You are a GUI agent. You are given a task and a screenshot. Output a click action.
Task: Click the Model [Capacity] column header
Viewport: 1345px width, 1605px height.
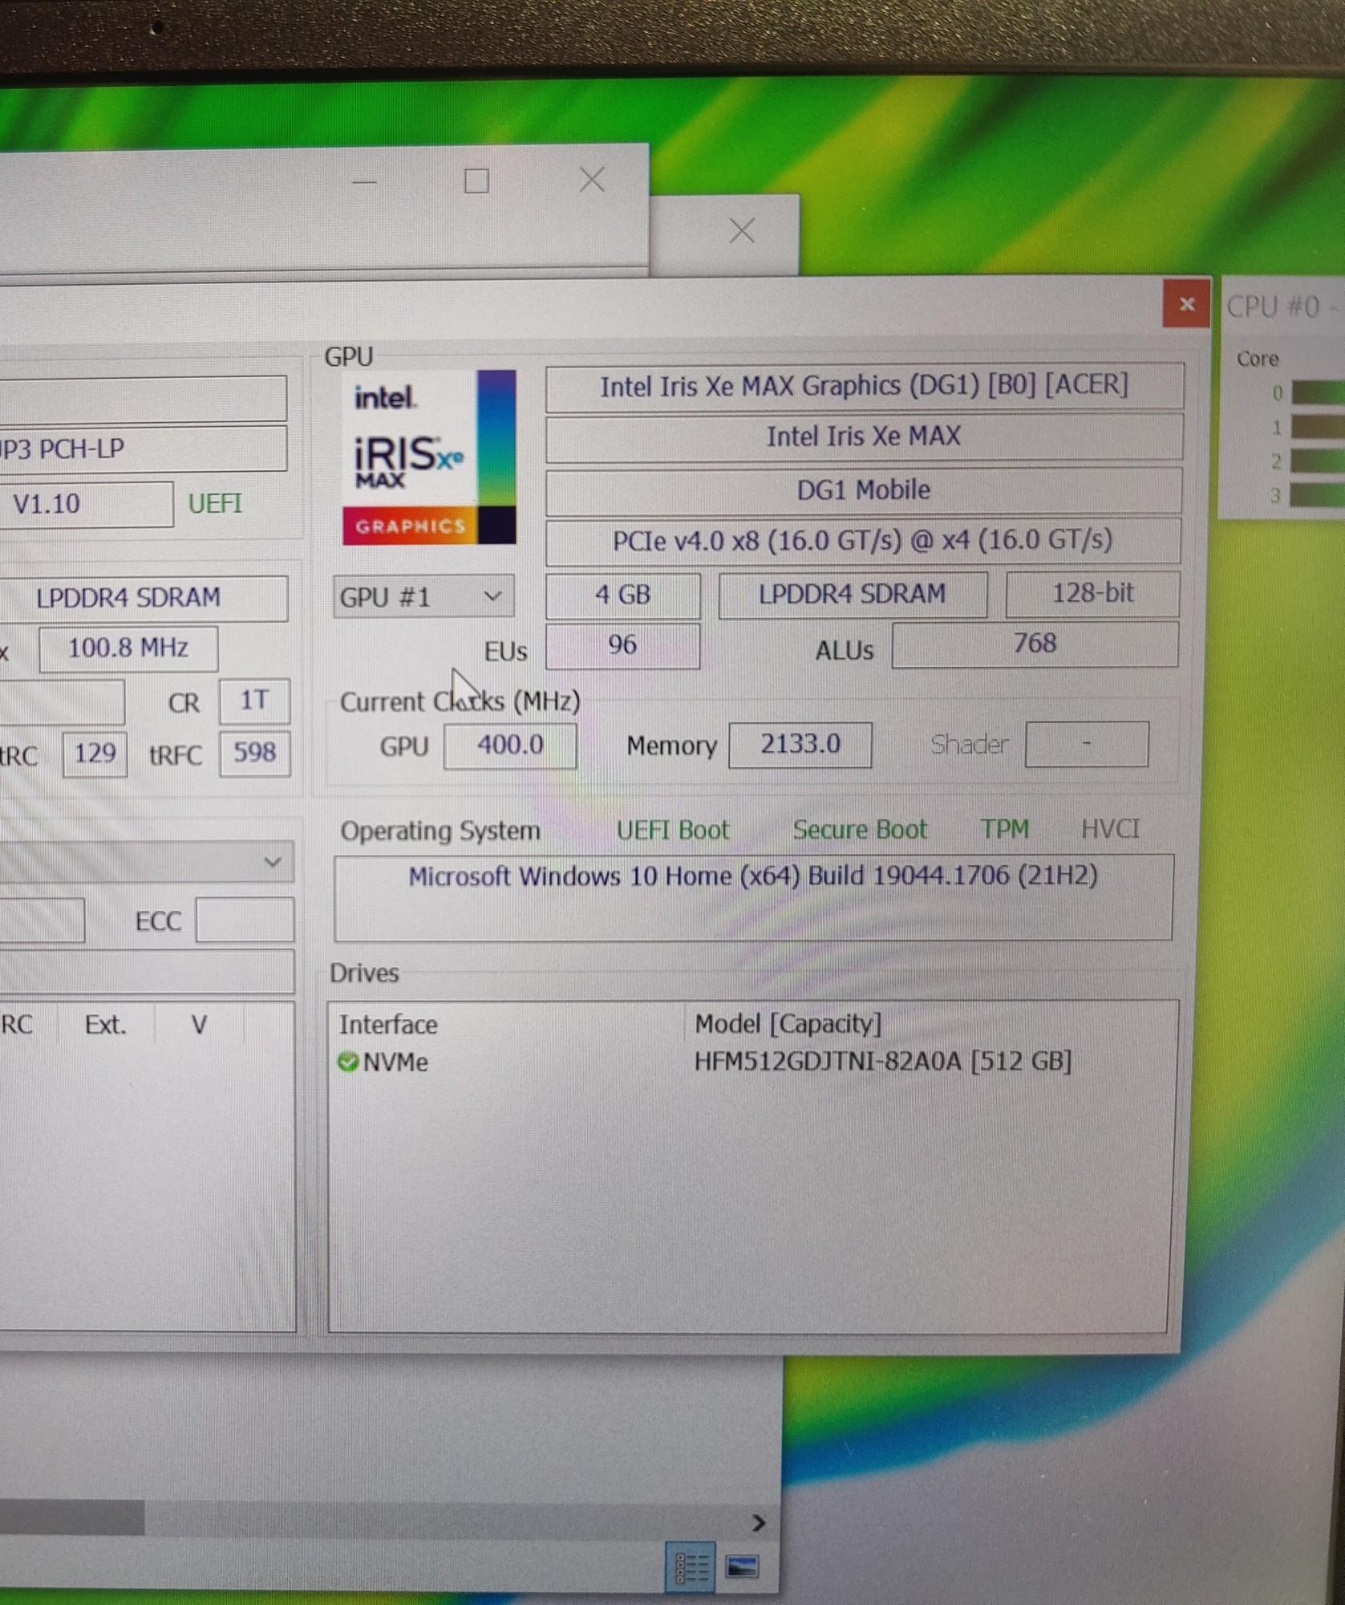point(788,1024)
